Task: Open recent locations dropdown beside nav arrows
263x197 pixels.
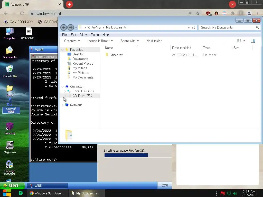Action: (x=76, y=28)
